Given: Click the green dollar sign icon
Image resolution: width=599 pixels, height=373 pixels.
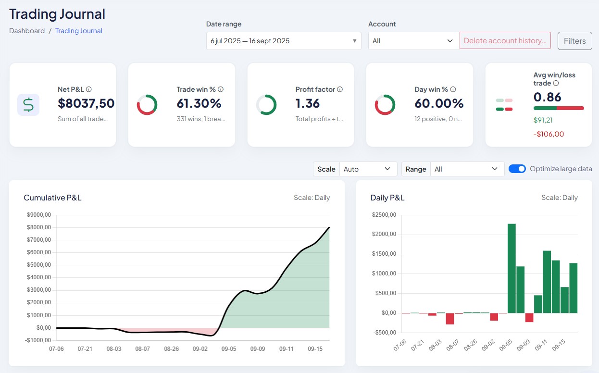Looking at the screenshot, I should 28,105.
